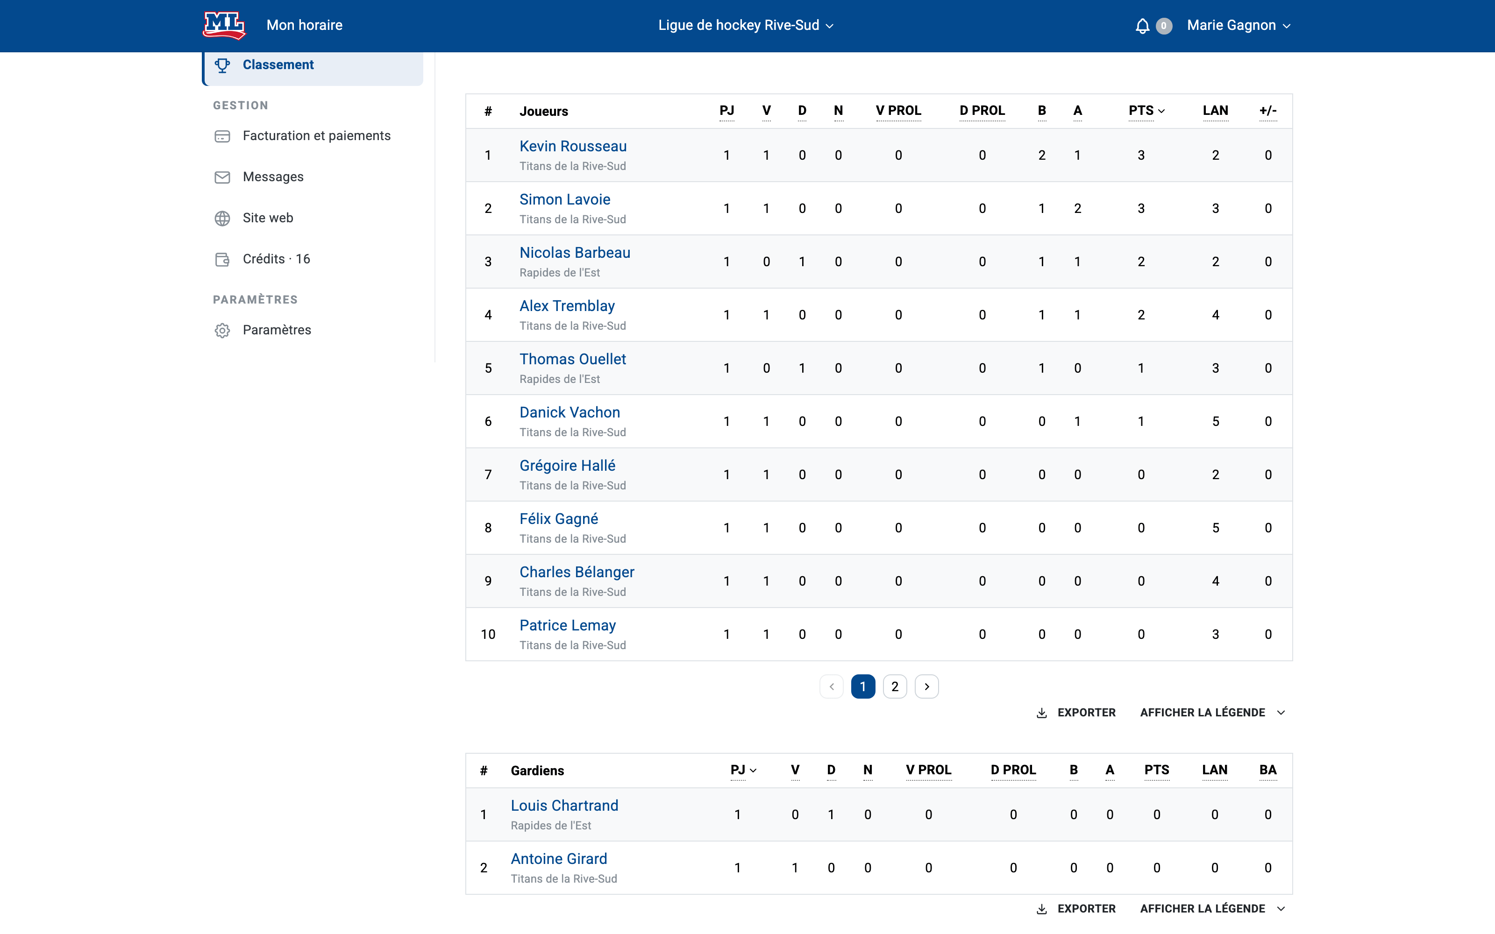Viewport: 1495px width, 934px height.
Task: Click the Messages envelope icon
Action: tap(222, 177)
